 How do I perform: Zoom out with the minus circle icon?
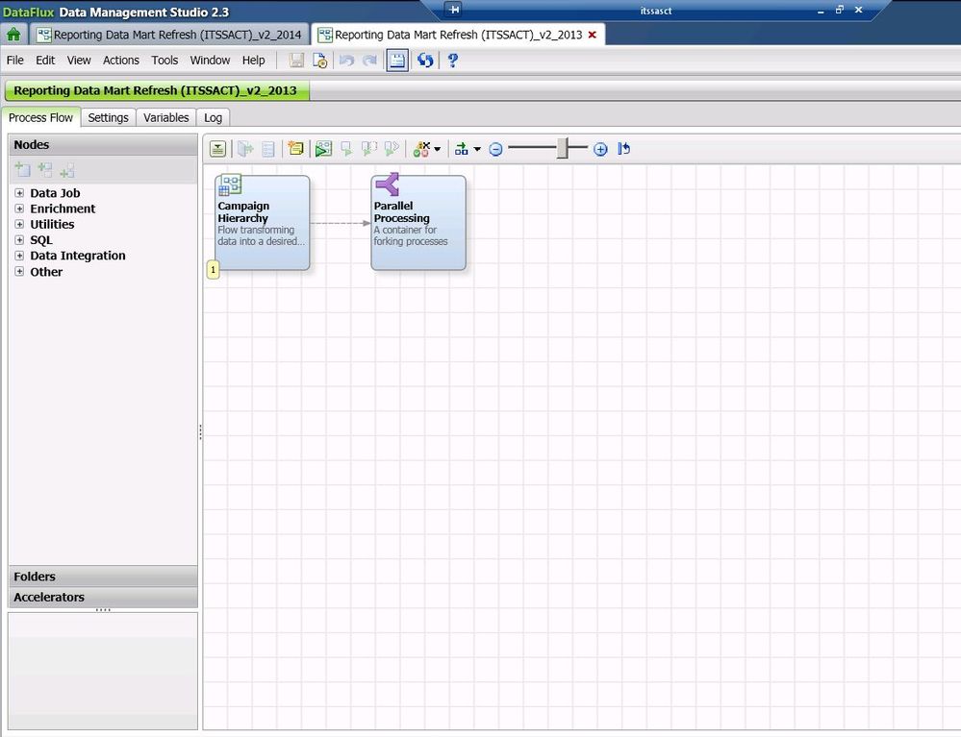[x=495, y=149]
